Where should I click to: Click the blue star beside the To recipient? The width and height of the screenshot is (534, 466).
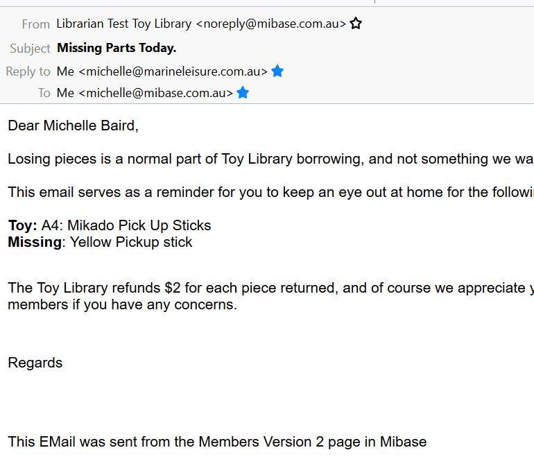243,92
